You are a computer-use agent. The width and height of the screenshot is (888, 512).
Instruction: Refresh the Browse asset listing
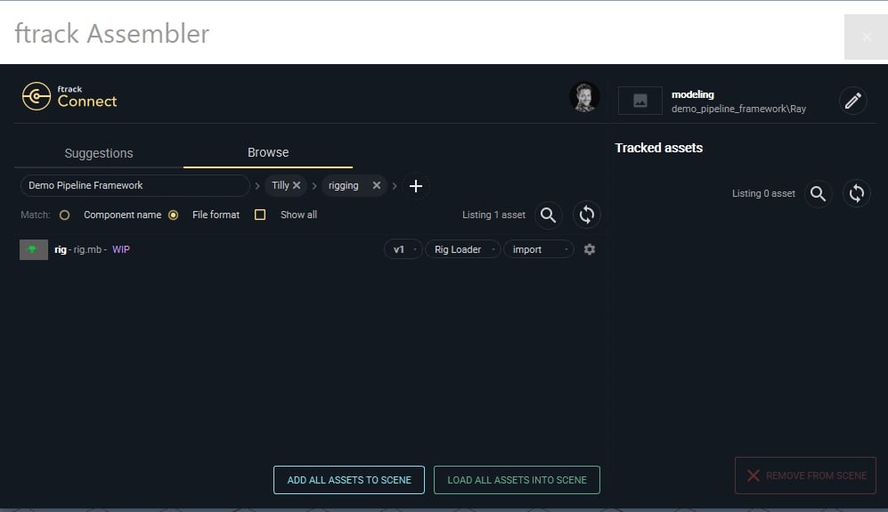point(586,215)
